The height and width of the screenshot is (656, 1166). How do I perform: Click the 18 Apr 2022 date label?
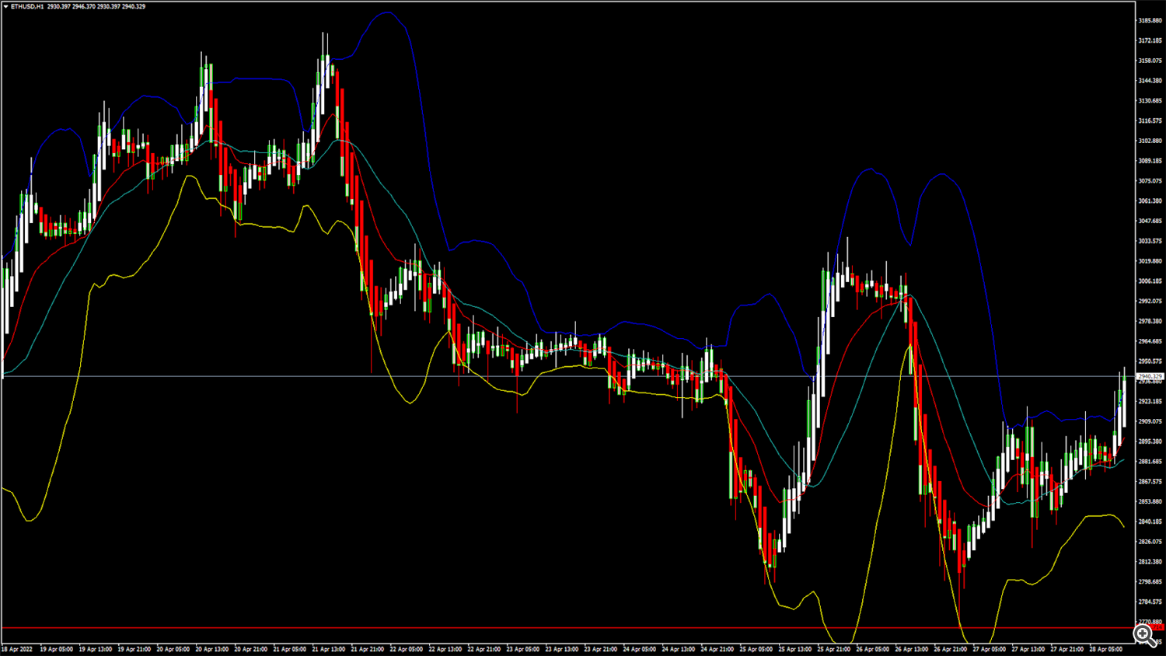click(17, 649)
